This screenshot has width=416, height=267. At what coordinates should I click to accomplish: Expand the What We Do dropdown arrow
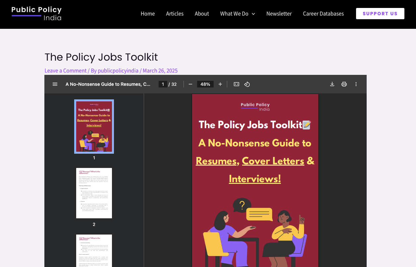coord(253,14)
